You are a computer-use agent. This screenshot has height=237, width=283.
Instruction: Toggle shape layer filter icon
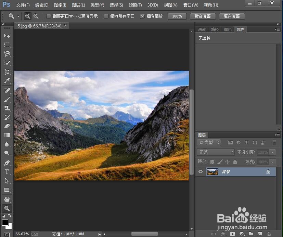255,143
